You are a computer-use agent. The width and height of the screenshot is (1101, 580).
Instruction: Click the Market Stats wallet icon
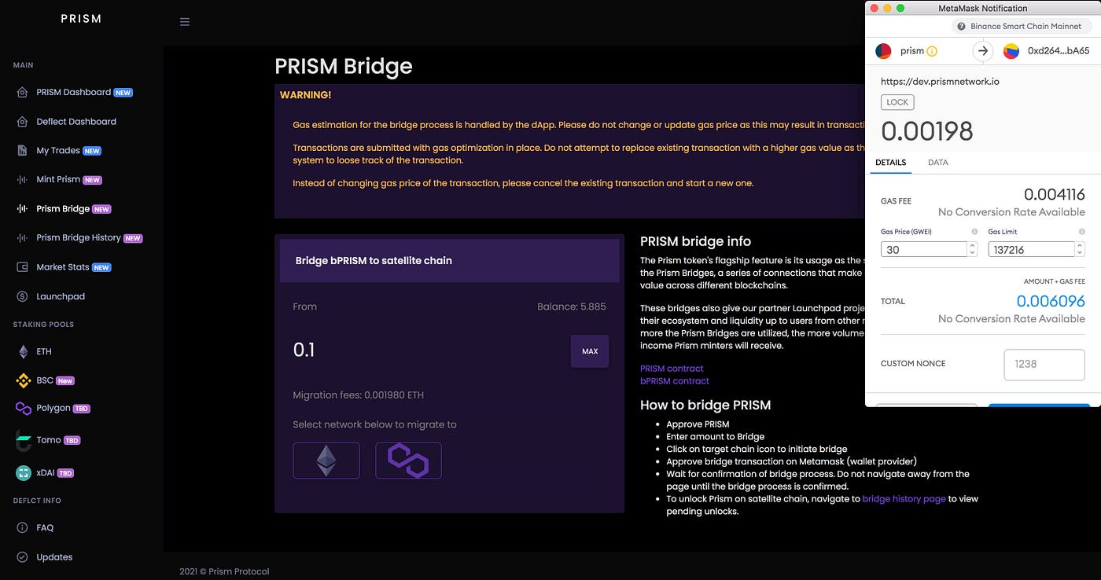pyautogui.click(x=23, y=267)
